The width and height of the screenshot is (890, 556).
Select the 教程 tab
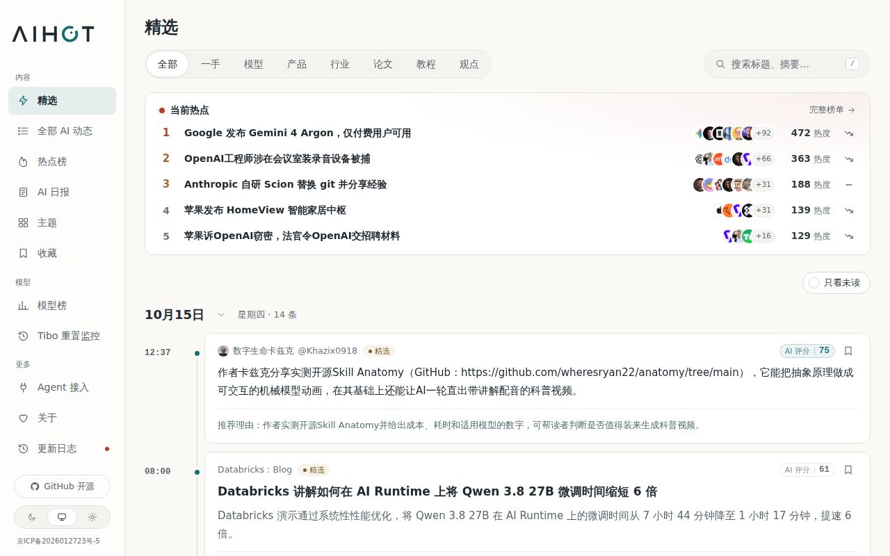[x=426, y=64]
